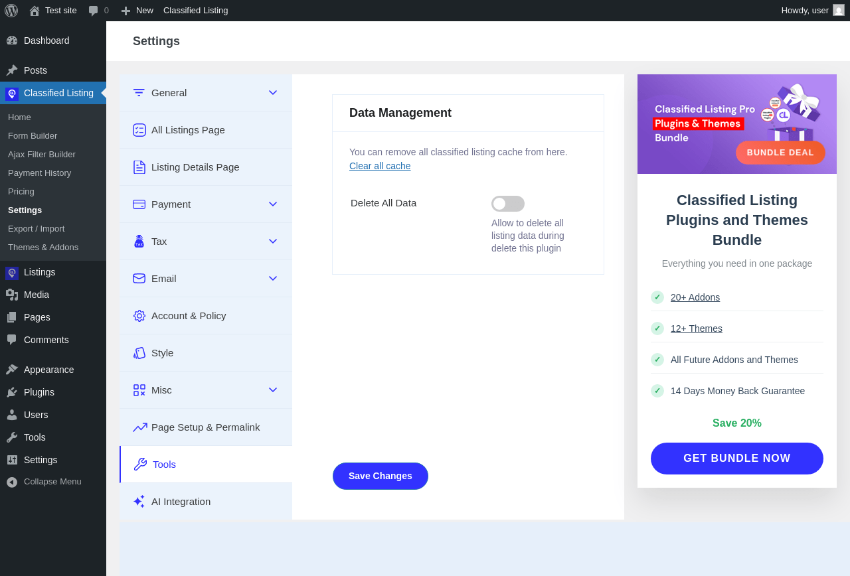Click Howdy, user account menu

(x=813, y=11)
